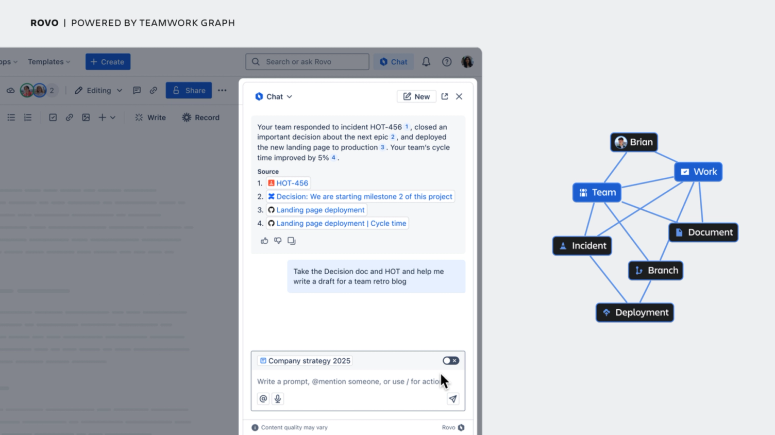This screenshot has width=775, height=435.
Task: Insert a numbered list
Action: click(28, 118)
